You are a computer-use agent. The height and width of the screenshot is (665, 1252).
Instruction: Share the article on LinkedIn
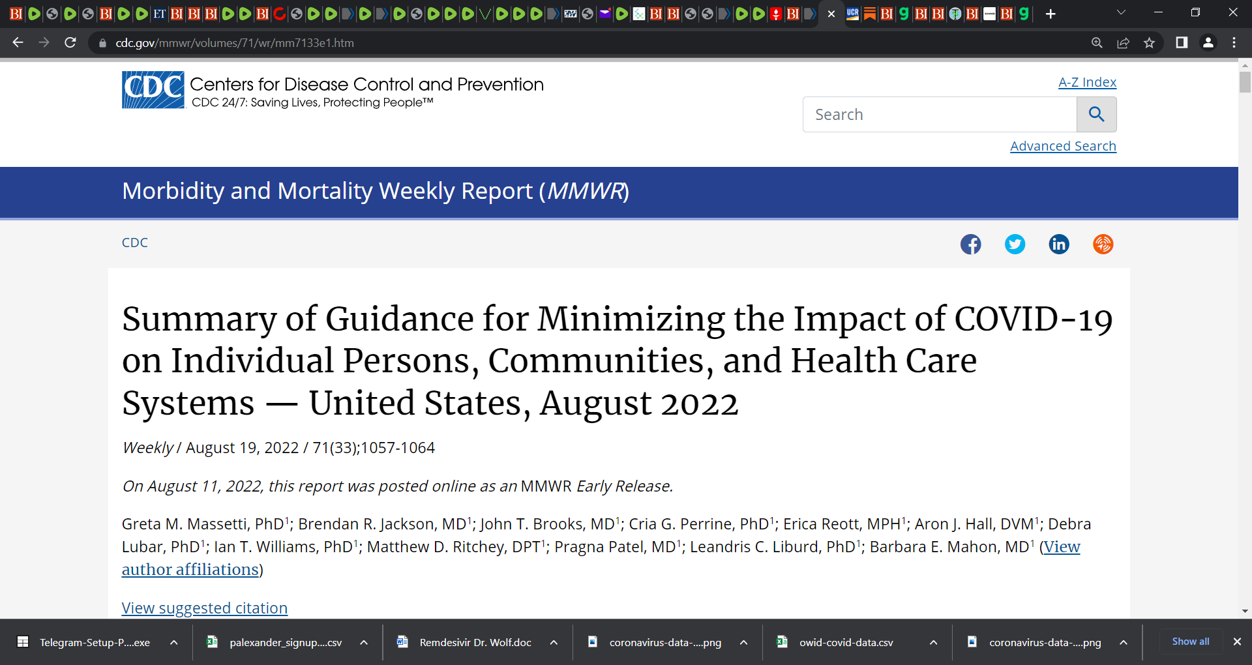[x=1059, y=244]
